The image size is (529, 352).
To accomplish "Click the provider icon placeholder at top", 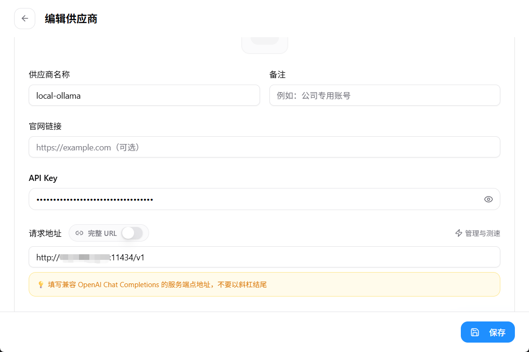I will pos(264,45).
